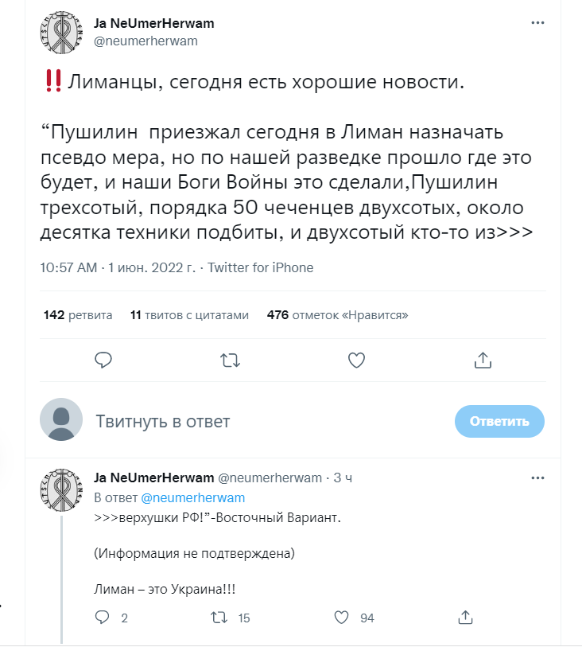Click the retweet icon under the tweet

click(230, 360)
